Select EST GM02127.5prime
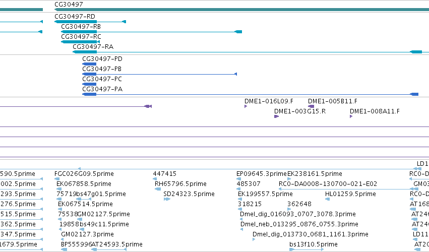Viewport: 429px width, 252px height. coord(104,214)
